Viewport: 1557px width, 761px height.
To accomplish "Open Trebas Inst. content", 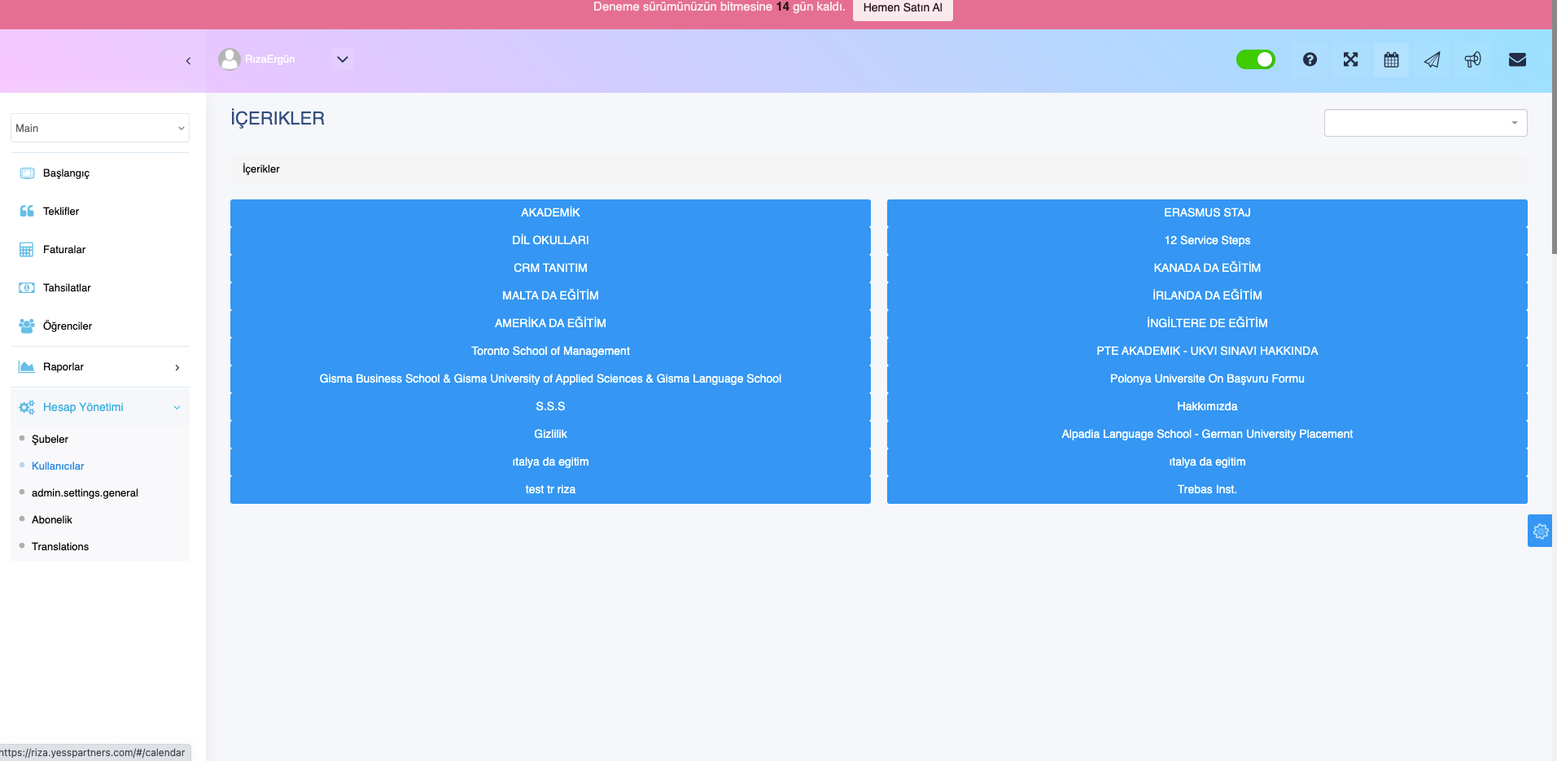I will coord(1207,489).
